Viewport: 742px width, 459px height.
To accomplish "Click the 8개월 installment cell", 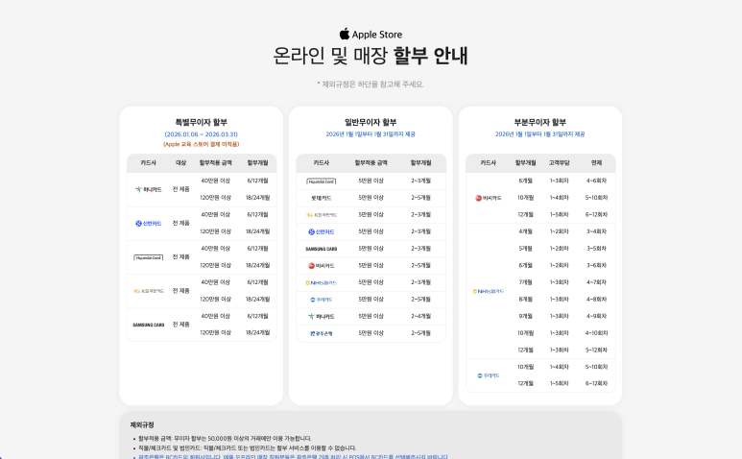I will (x=525, y=300).
